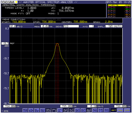Select trace G: FIX
This screenshot has height=113, width=132.
[x=119, y=17]
